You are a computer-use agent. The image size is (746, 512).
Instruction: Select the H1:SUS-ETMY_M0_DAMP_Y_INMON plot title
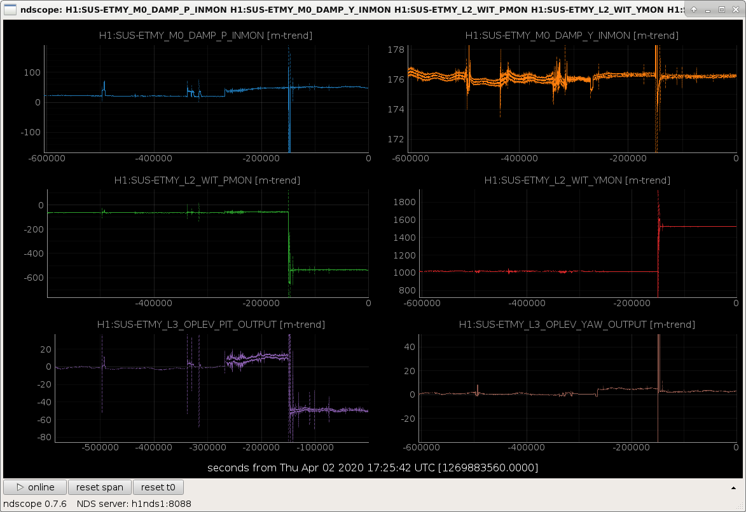point(572,36)
